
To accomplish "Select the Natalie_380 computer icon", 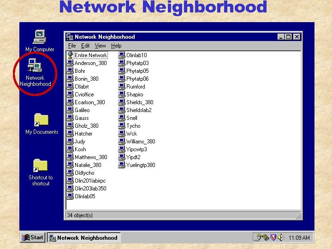I will point(70,165).
